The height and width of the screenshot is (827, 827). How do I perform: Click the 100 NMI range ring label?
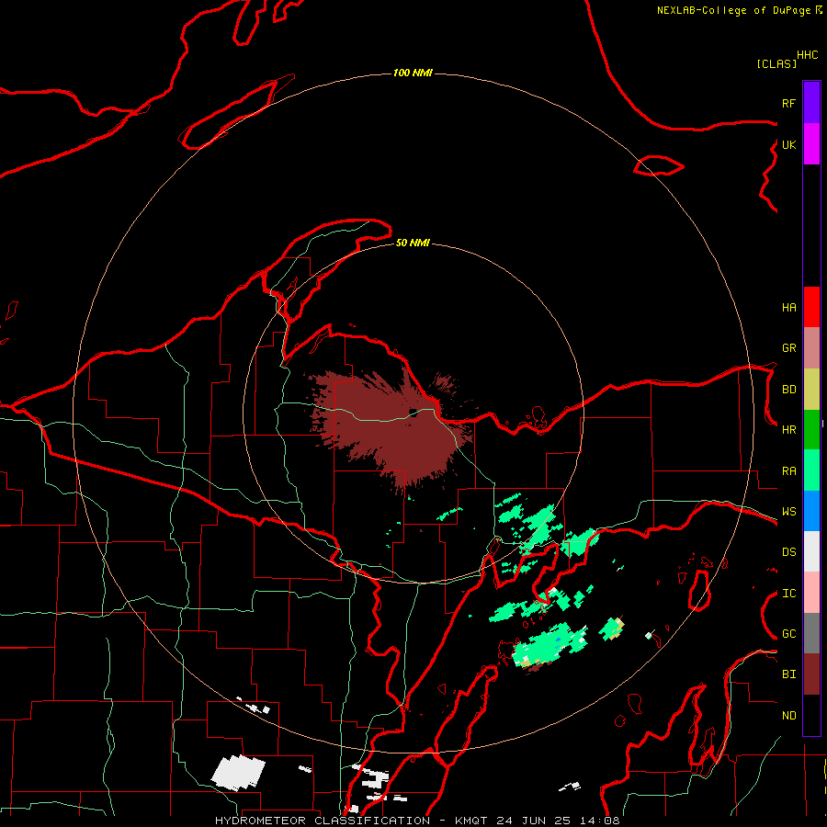(x=413, y=73)
